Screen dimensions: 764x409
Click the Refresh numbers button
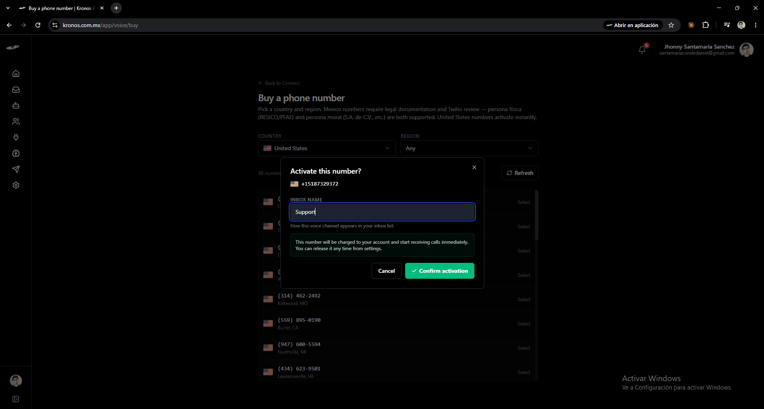coord(520,173)
